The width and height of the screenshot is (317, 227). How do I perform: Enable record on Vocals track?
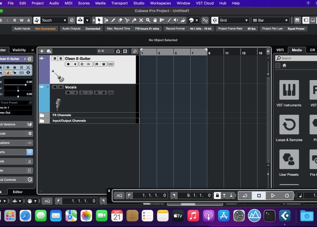click(x=68, y=92)
